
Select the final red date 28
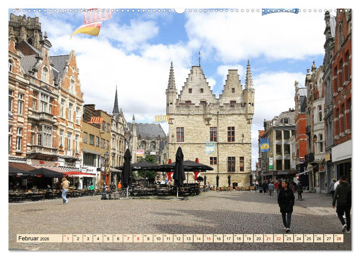click(339, 239)
